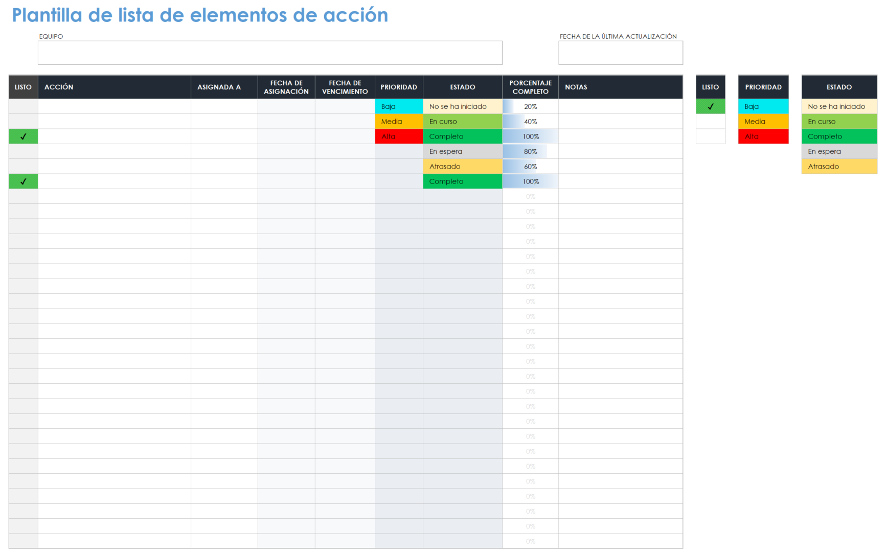Select the En espera legend swatch
Image resolution: width=886 pixels, height=554 pixels.
tap(839, 151)
